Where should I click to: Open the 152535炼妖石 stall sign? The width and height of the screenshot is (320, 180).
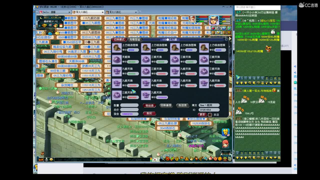[201, 123]
